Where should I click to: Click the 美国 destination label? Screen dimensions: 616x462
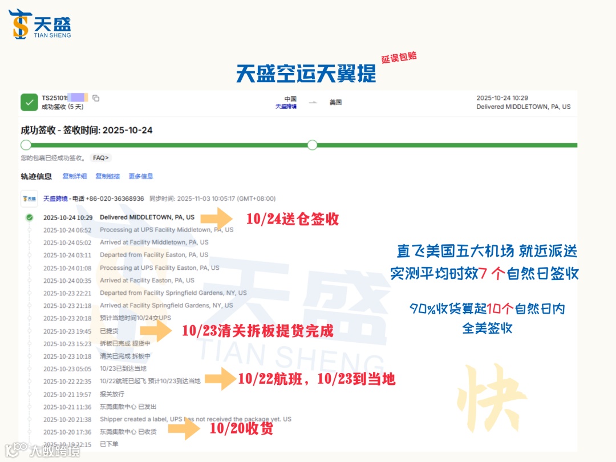coord(335,103)
